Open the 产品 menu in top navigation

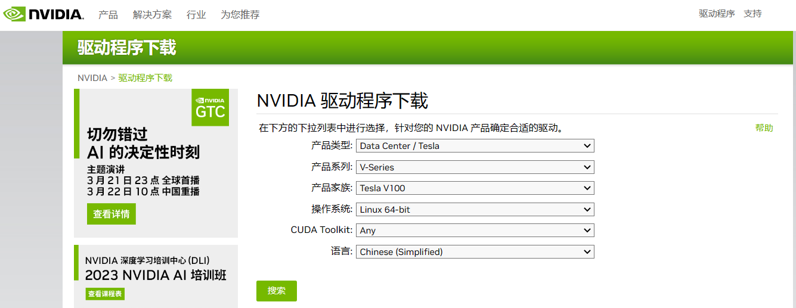point(108,14)
